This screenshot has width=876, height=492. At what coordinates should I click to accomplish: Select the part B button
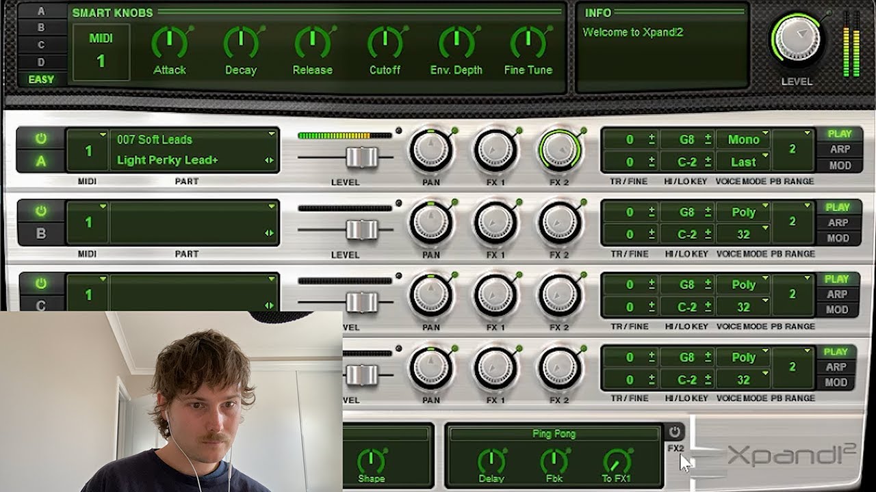point(41,234)
